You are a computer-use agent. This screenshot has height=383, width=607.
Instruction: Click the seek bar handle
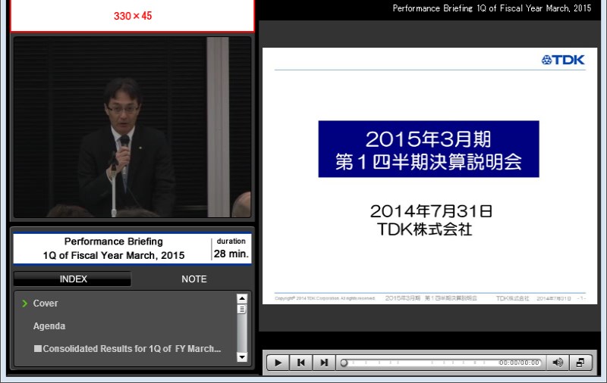point(344,363)
